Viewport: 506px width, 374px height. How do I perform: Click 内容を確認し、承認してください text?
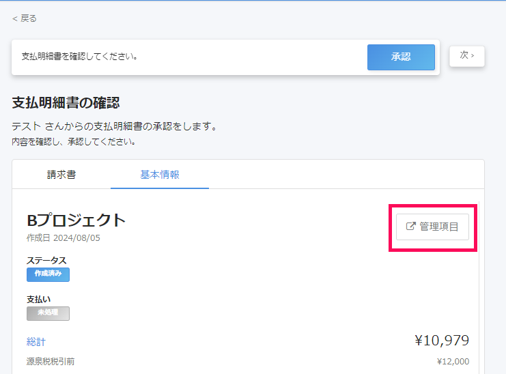click(x=74, y=141)
